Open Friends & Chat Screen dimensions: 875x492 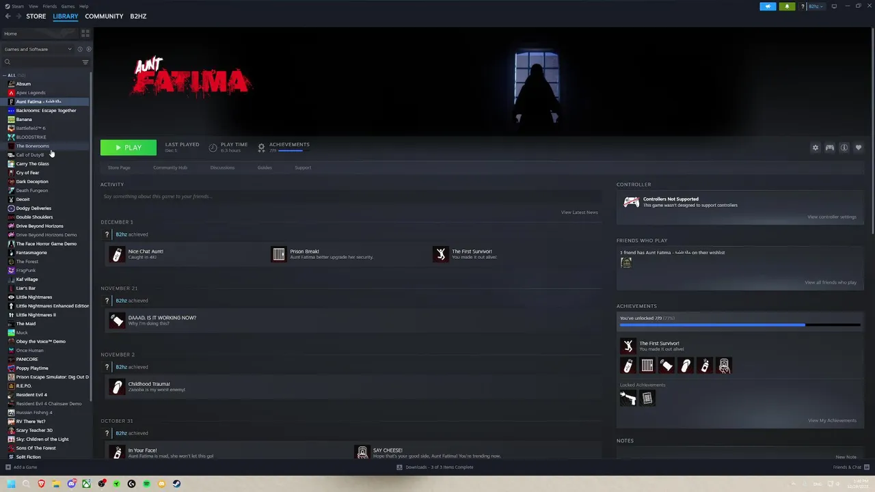[850, 467]
